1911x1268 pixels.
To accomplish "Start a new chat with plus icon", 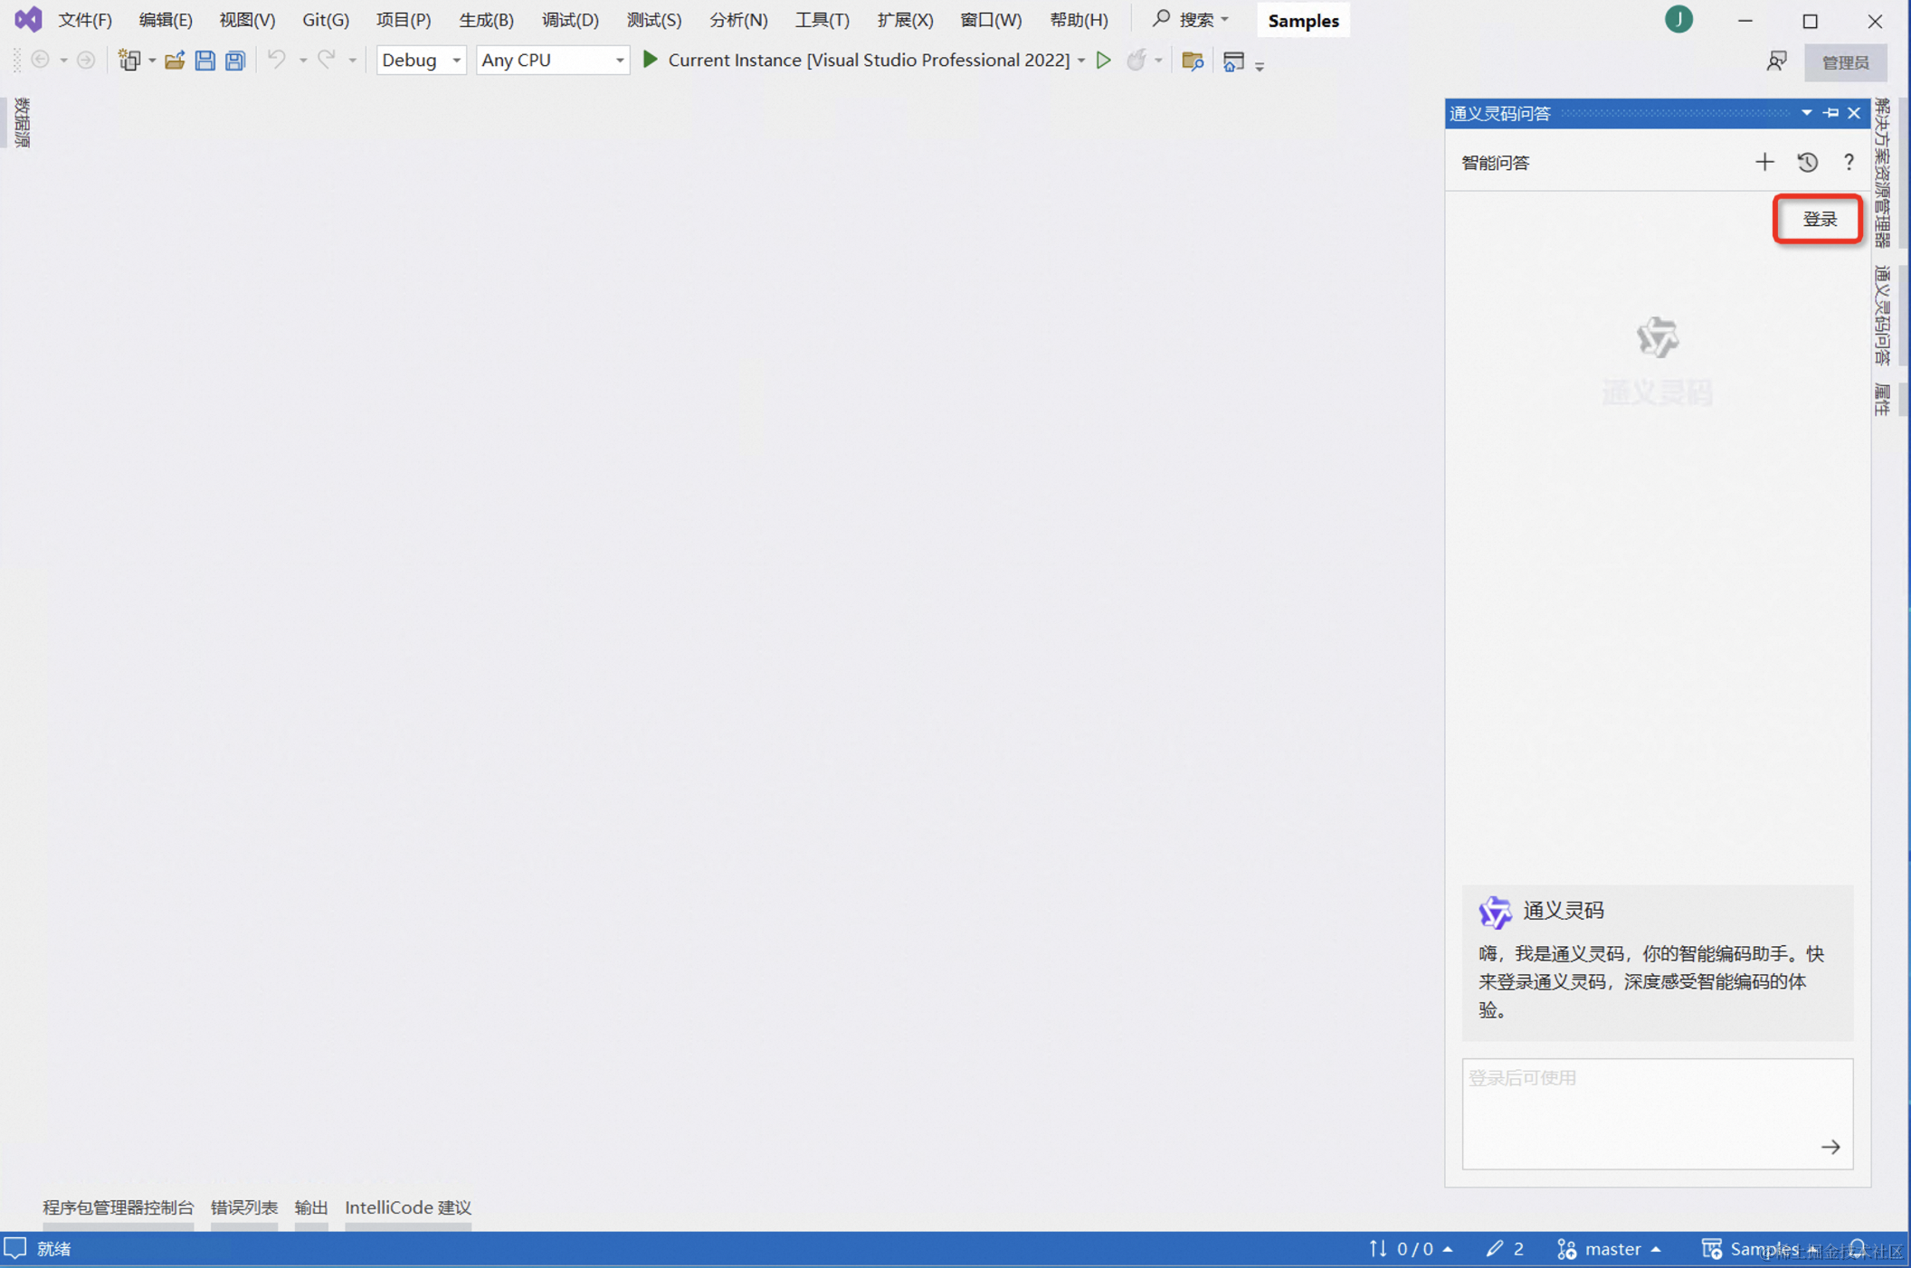I will [x=1764, y=163].
